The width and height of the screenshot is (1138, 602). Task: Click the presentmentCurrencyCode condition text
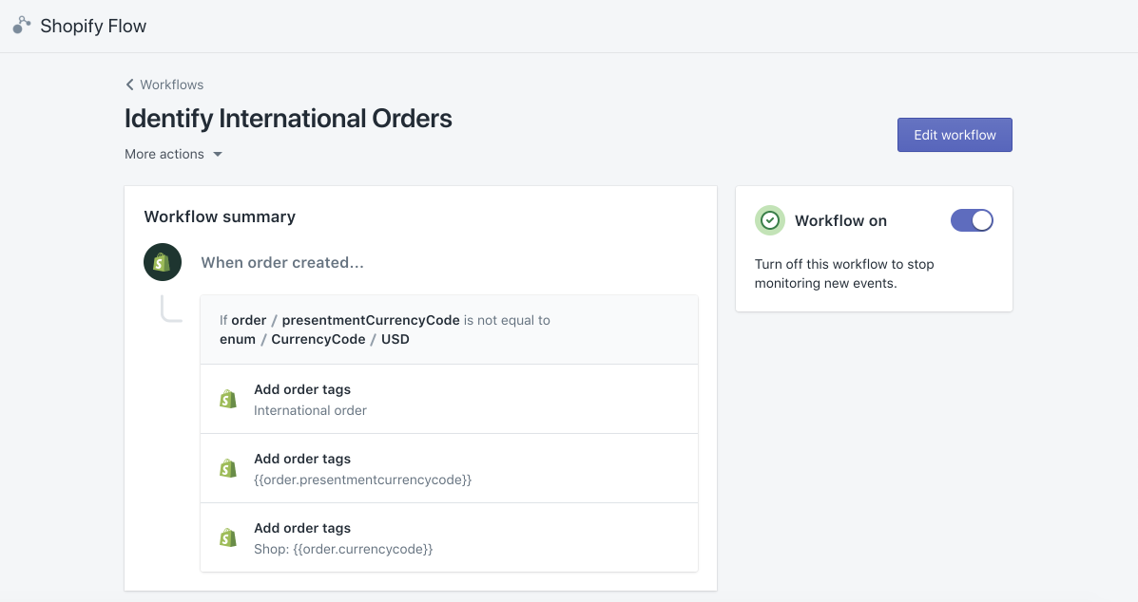click(371, 320)
